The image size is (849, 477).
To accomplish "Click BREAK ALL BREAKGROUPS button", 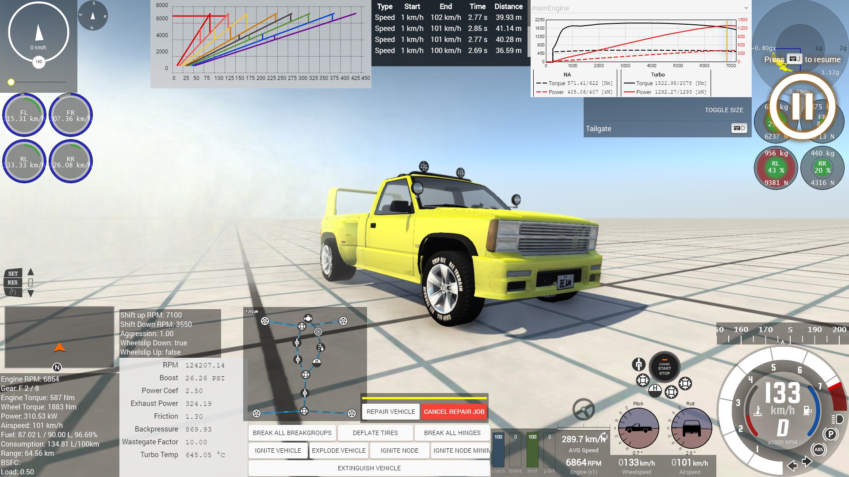I will coord(292,433).
